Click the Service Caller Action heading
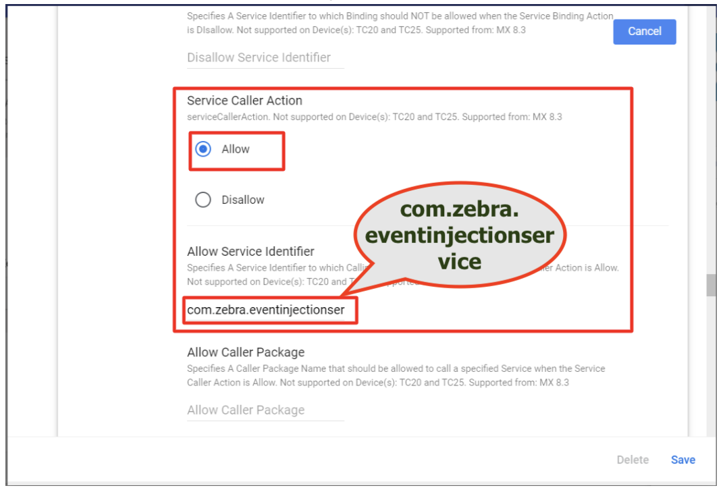Viewport: 725px width, 490px height. [244, 101]
